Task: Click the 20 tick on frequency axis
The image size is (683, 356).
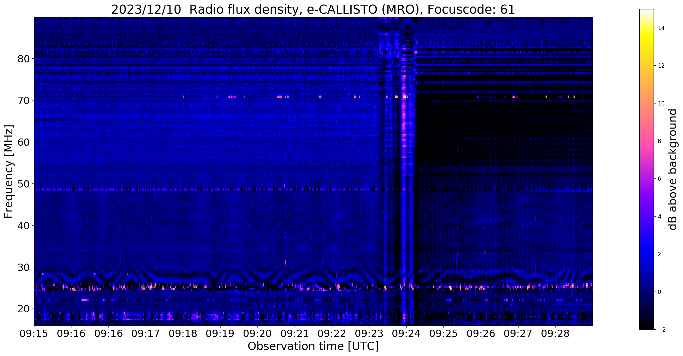Action: point(24,309)
